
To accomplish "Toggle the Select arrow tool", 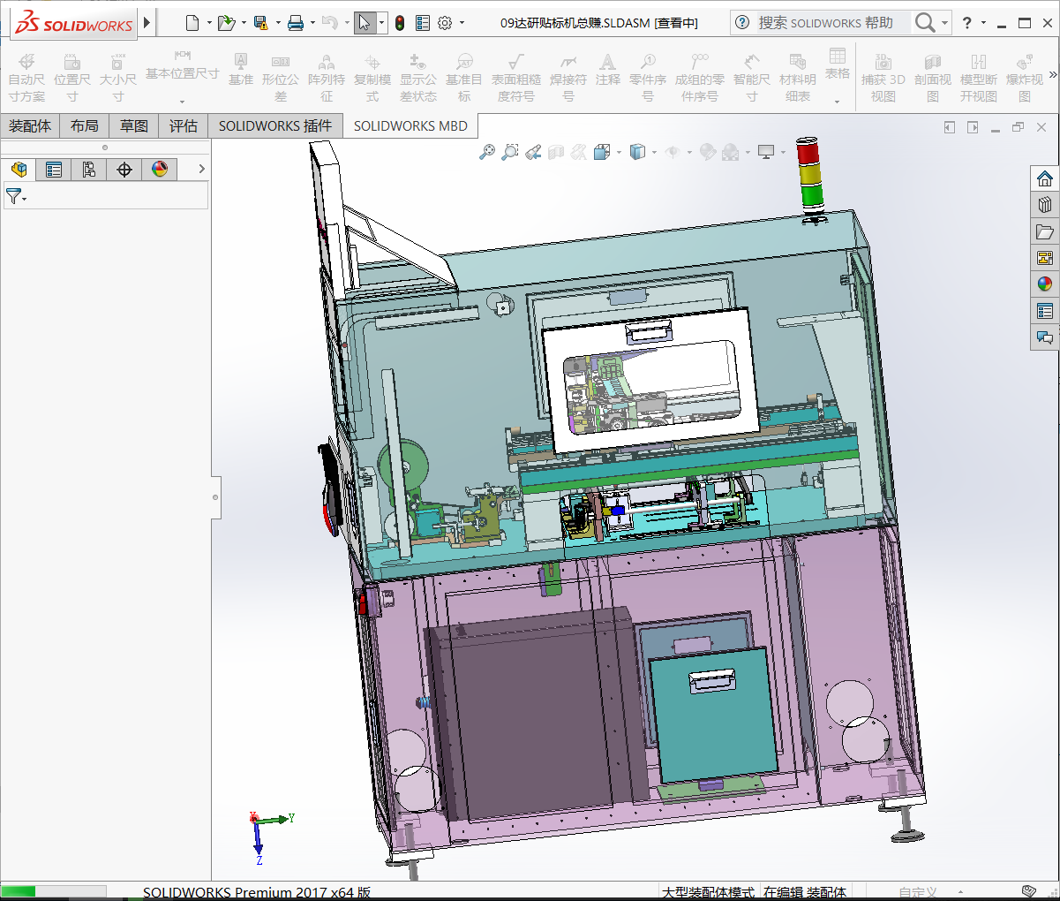I will (x=365, y=23).
